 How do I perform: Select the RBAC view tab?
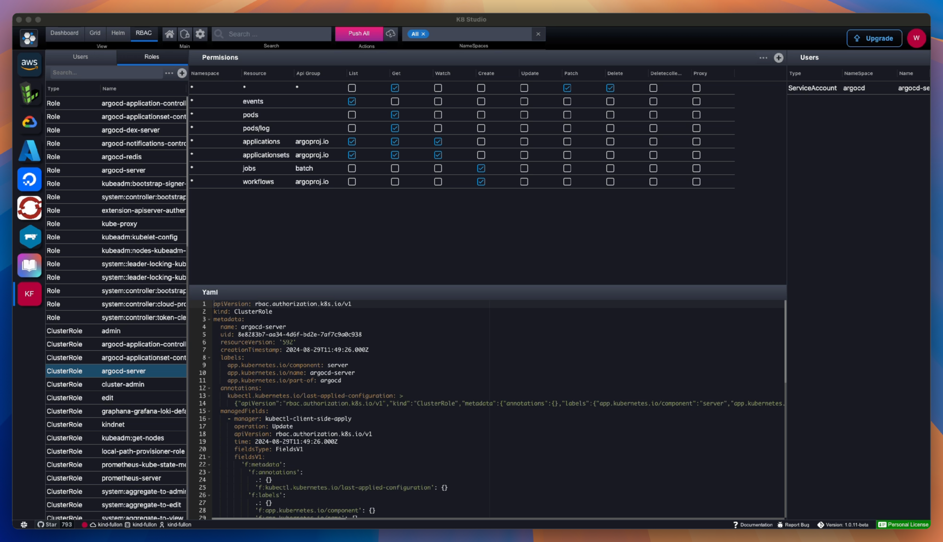point(144,33)
